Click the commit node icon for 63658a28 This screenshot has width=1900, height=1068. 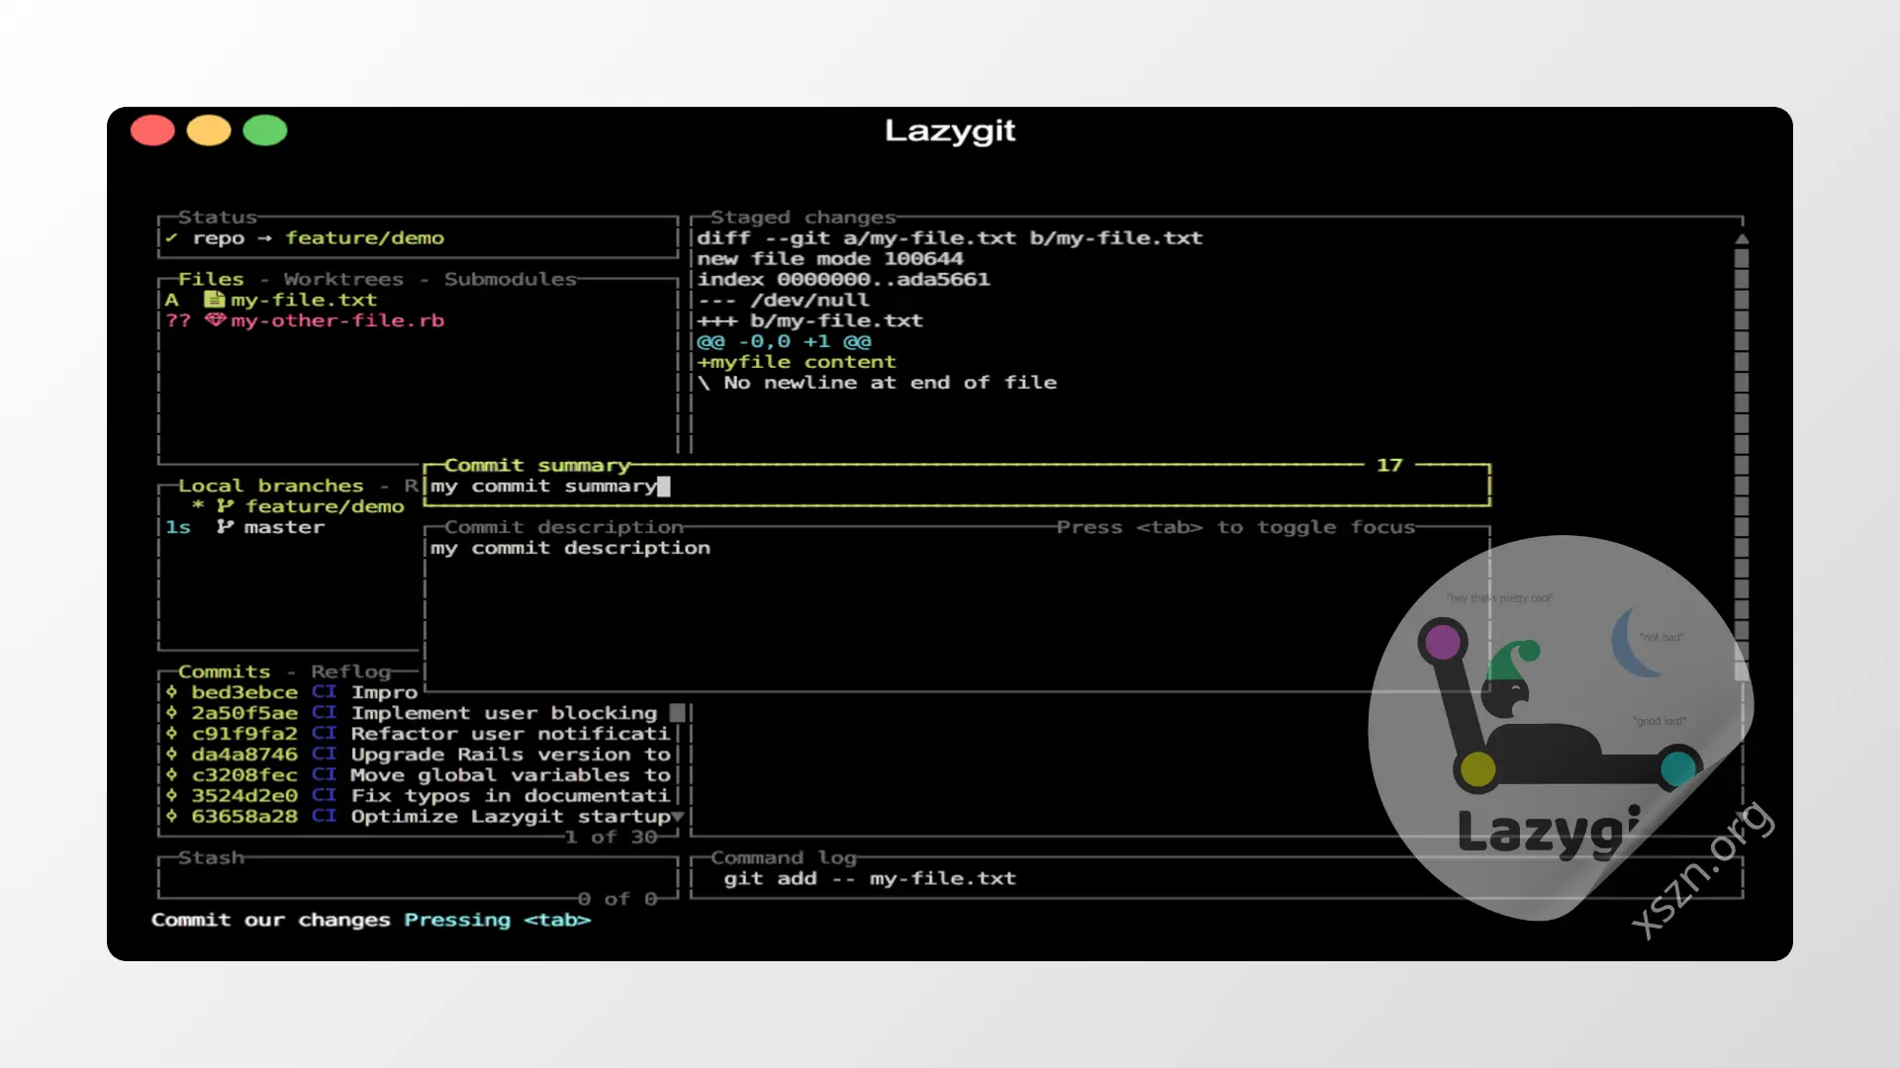coord(171,817)
